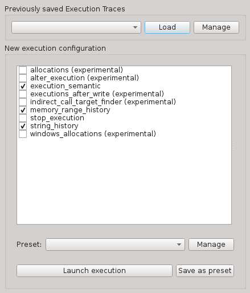Open the saved Execution Traces dropdown
This screenshot has height=293, width=250.
[x=76, y=27]
